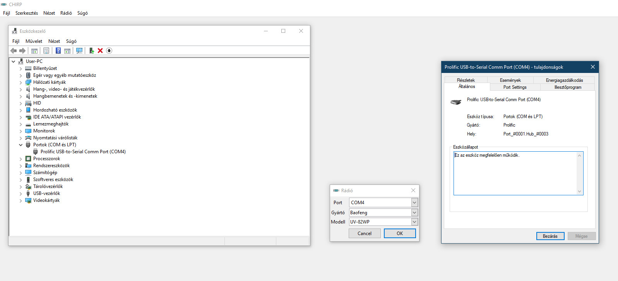Click the Tárolóvezérlők controller icon

[28, 186]
